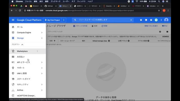The image size is (180, 101).
Task: Click the user account avatar
Action: (x=166, y=20)
